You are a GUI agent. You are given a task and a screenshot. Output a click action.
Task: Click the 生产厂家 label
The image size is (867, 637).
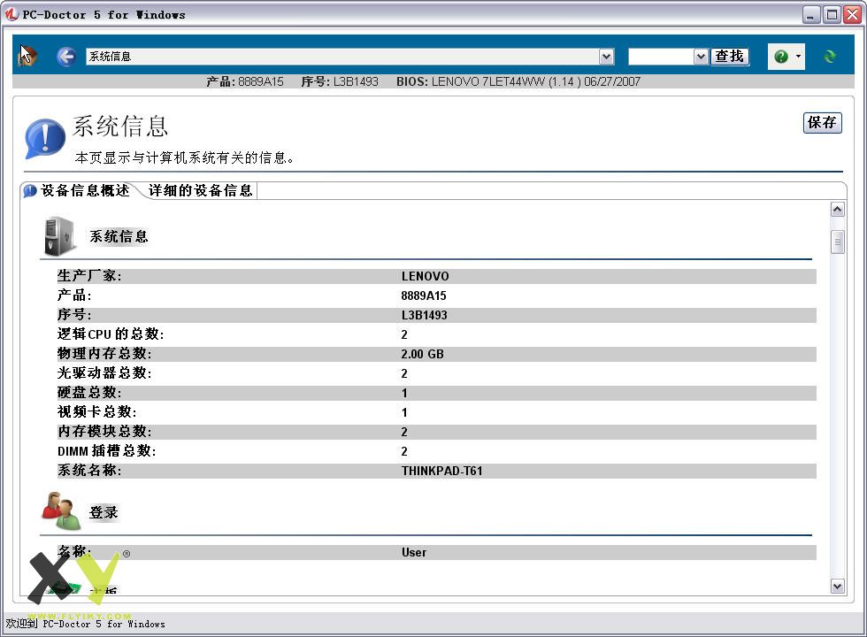click(x=89, y=275)
